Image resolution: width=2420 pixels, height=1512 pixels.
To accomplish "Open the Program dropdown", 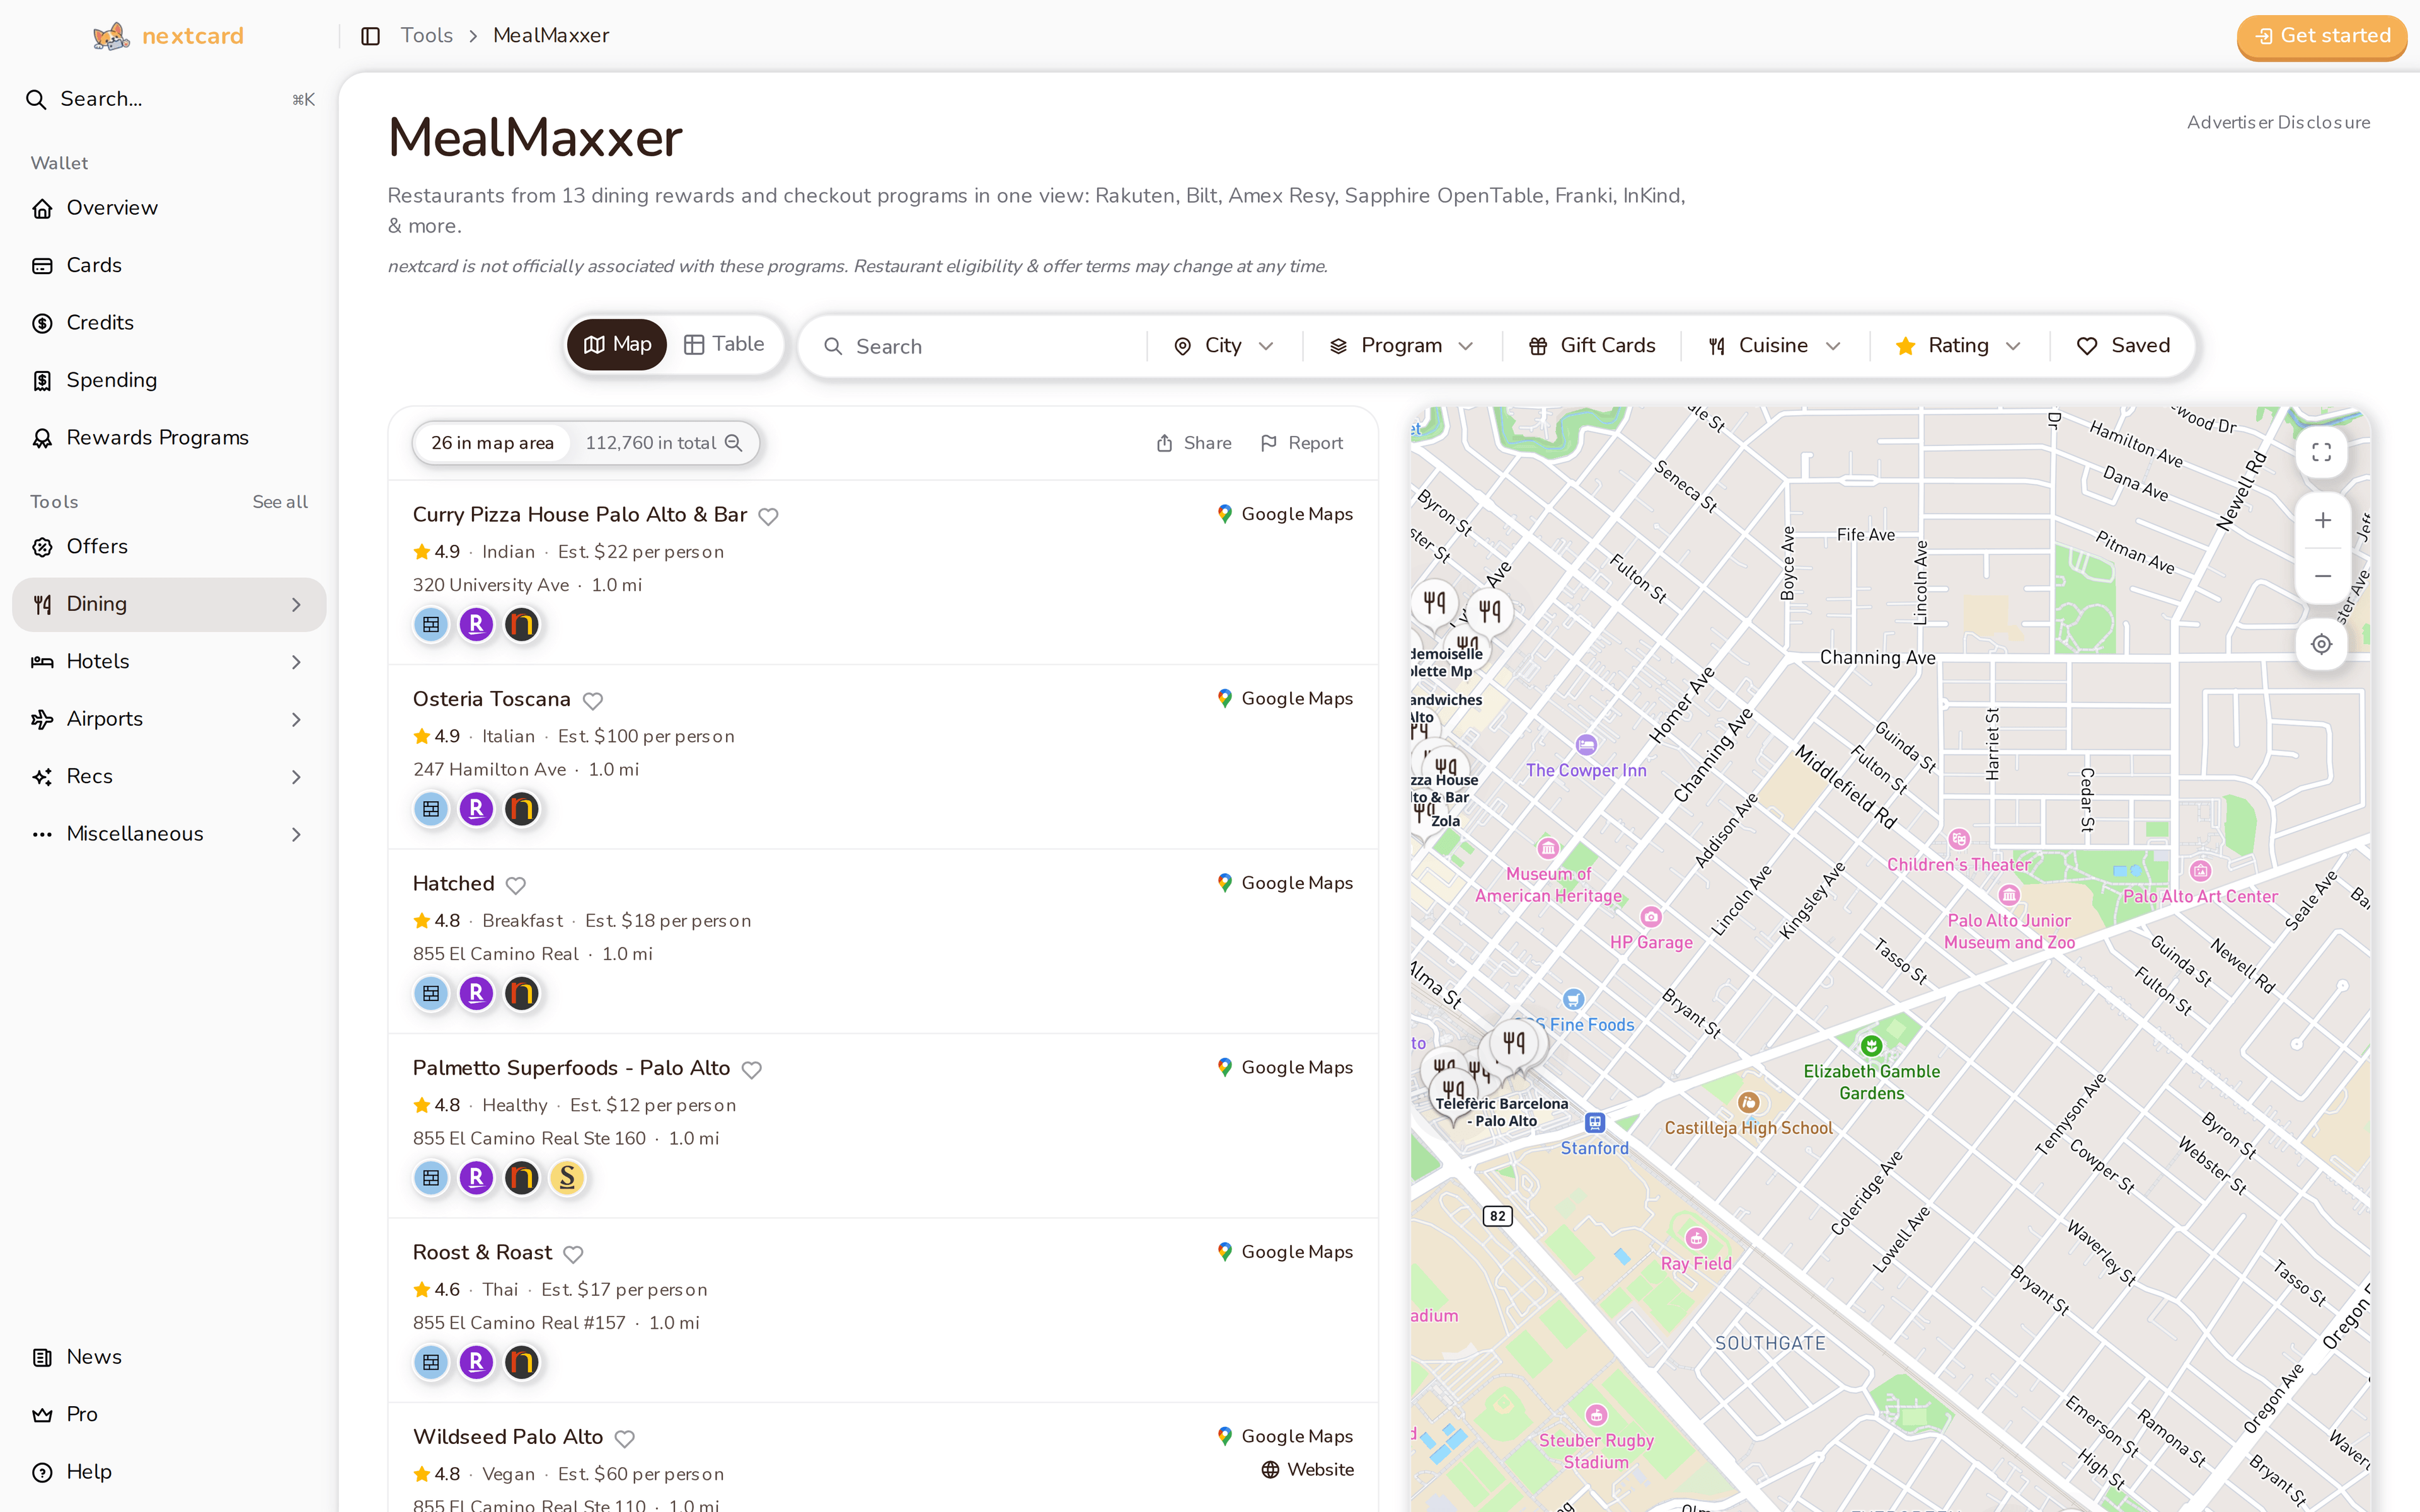I will point(1401,346).
